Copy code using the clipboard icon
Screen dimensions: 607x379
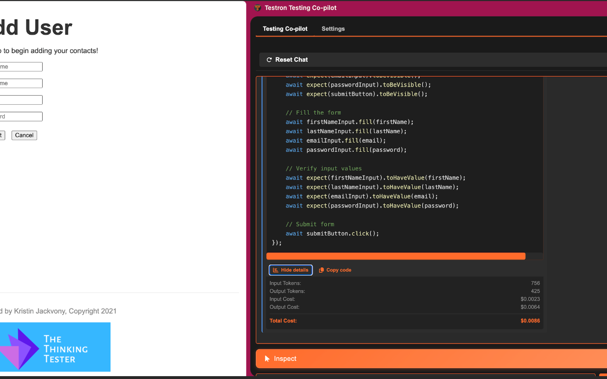click(322, 270)
